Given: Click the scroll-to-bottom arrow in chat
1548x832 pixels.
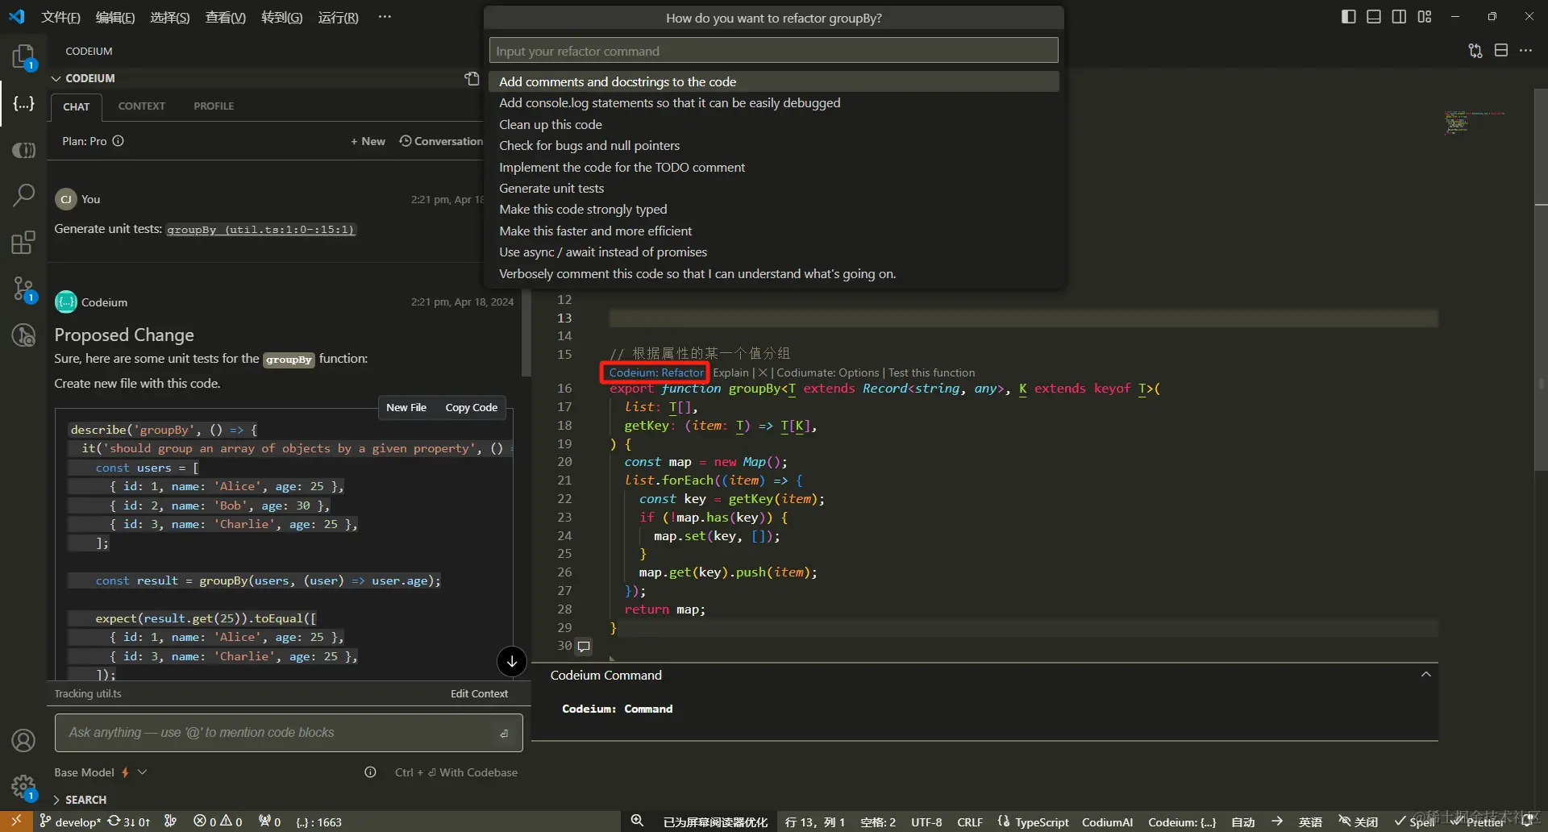Looking at the screenshot, I should (512, 662).
